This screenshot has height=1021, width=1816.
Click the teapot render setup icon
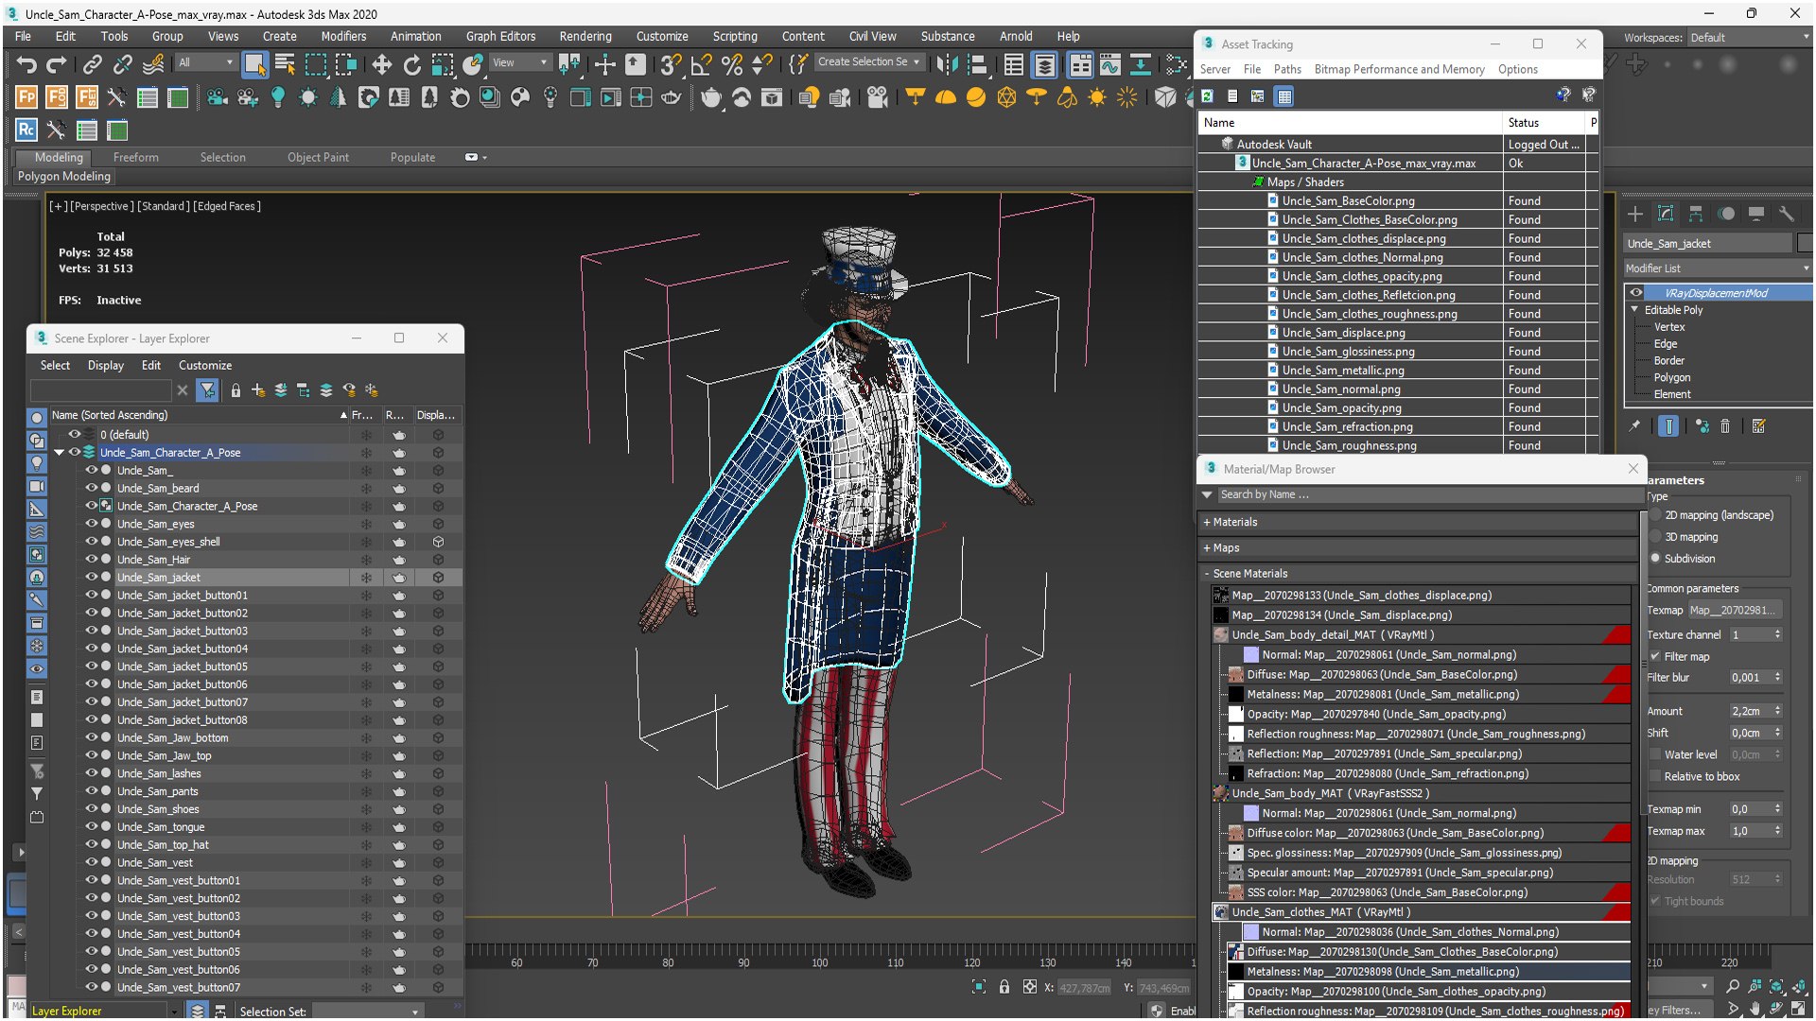[710, 97]
